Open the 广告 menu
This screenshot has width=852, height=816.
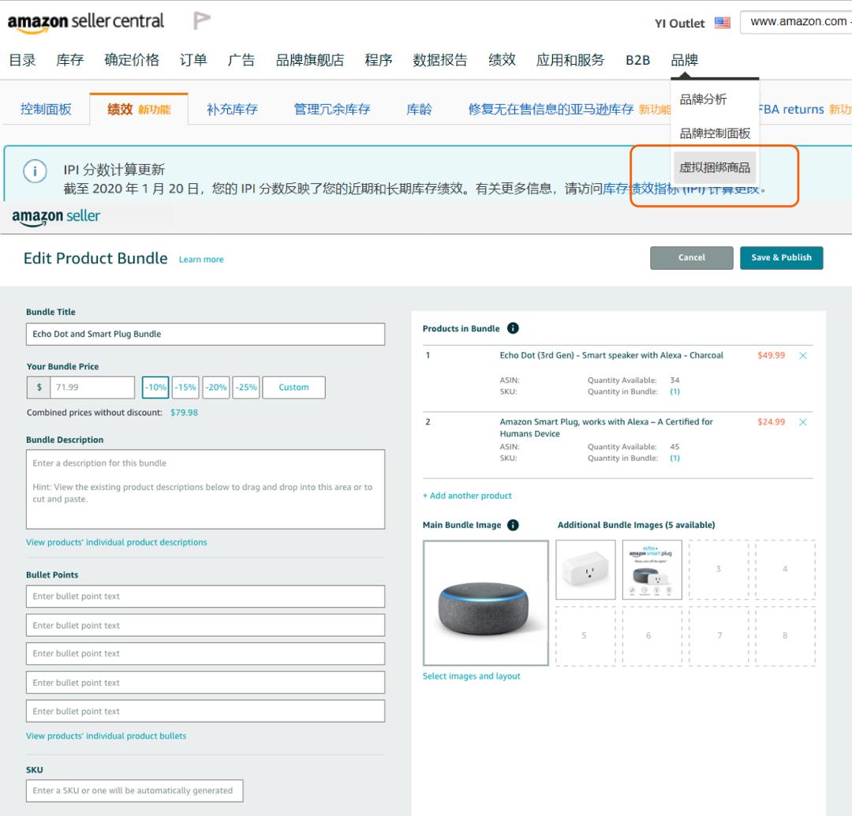pyautogui.click(x=241, y=60)
